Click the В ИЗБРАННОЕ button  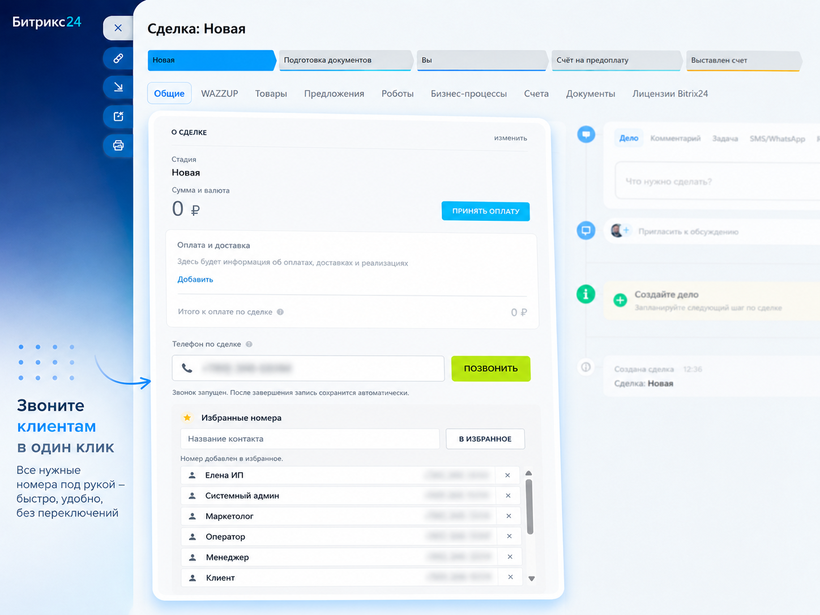(x=485, y=439)
